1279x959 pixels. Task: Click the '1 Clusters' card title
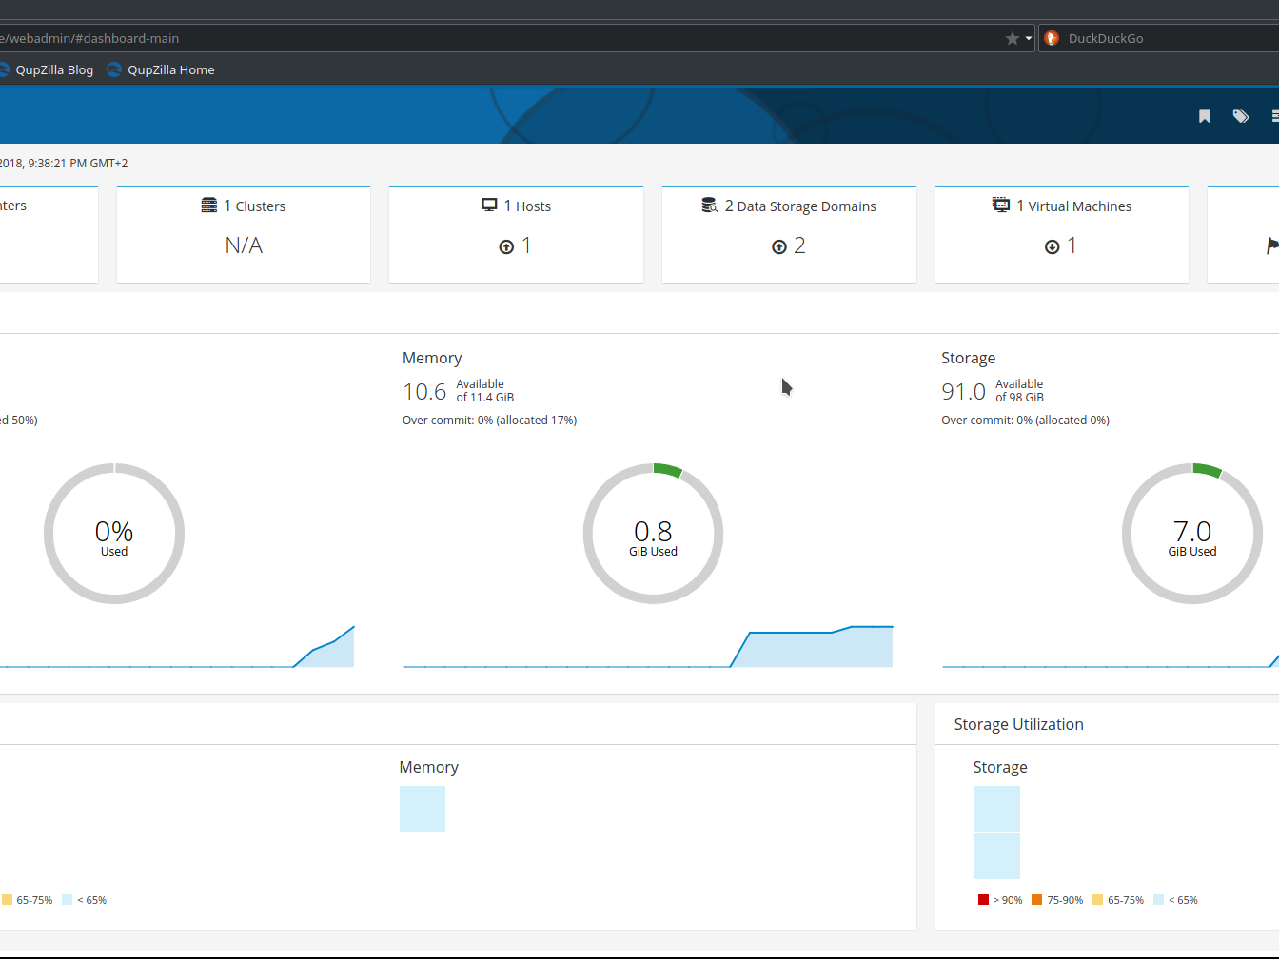pos(254,206)
